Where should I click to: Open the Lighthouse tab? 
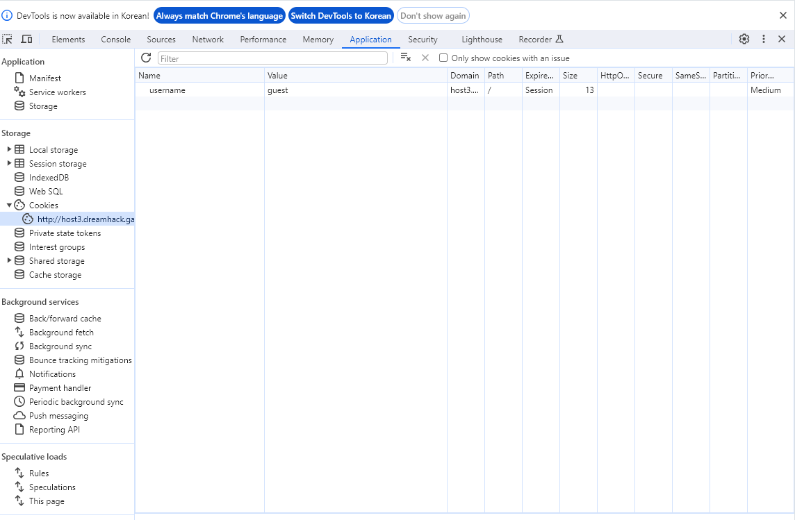(482, 40)
